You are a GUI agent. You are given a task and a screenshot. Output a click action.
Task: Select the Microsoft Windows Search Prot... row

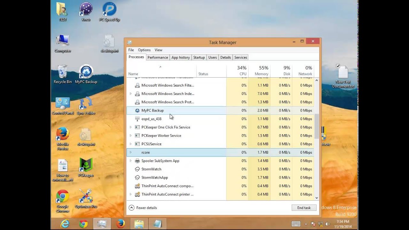(220, 102)
